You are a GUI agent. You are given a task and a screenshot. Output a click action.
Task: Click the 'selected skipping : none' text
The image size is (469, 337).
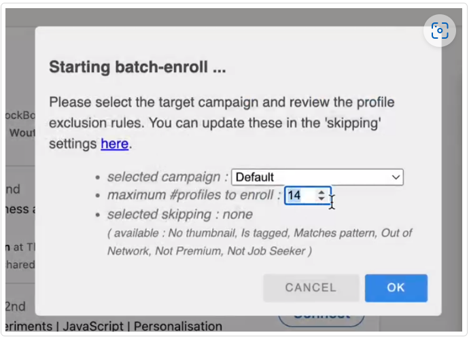point(180,215)
